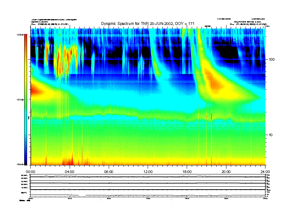Image resolution: width=286 pixels, height=221 pixels.
Task: Click the "16:00" time axis label
Action: click(x=187, y=172)
